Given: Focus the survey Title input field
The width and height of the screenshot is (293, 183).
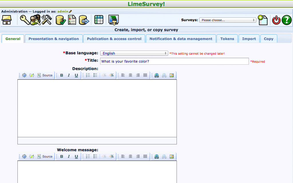Looking at the screenshot, I should (175, 61).
